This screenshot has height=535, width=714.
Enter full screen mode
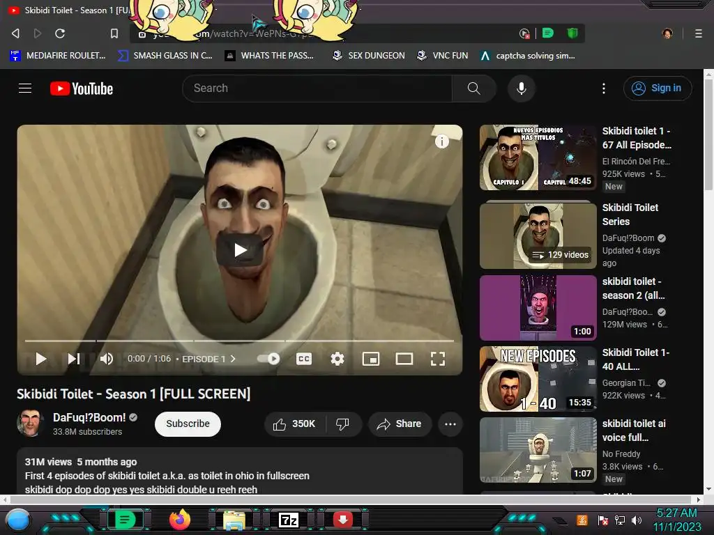(438, 359)
